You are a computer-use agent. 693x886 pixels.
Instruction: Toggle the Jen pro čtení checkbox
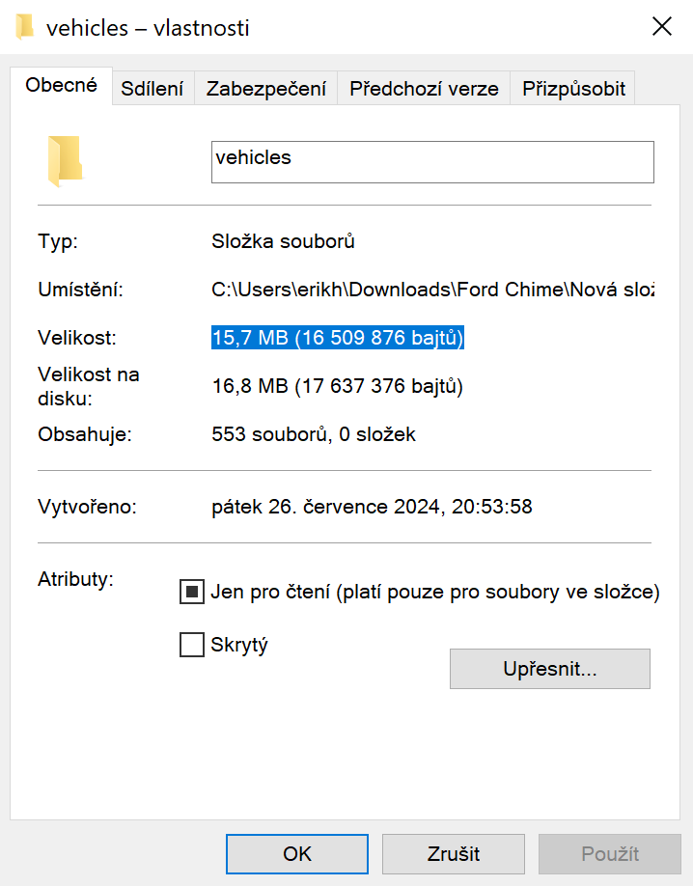[x=191, y=592]
